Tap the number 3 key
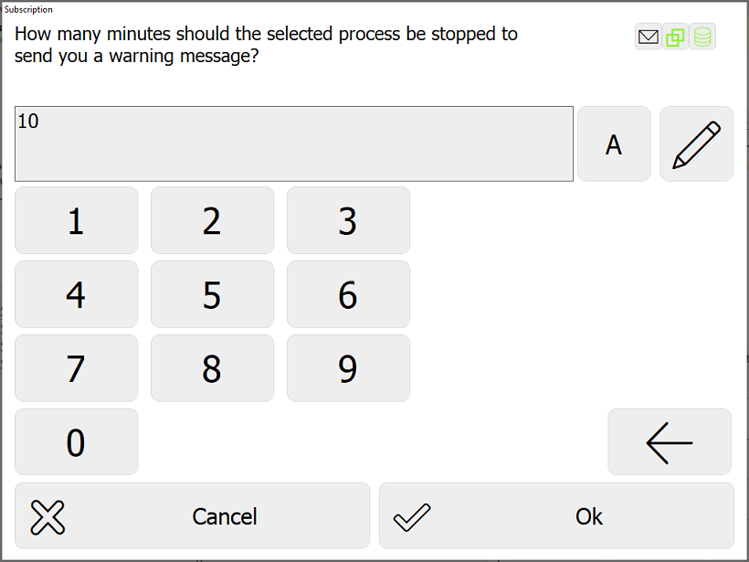This screenshot has height=562, width=749. [x=348, y=220]
